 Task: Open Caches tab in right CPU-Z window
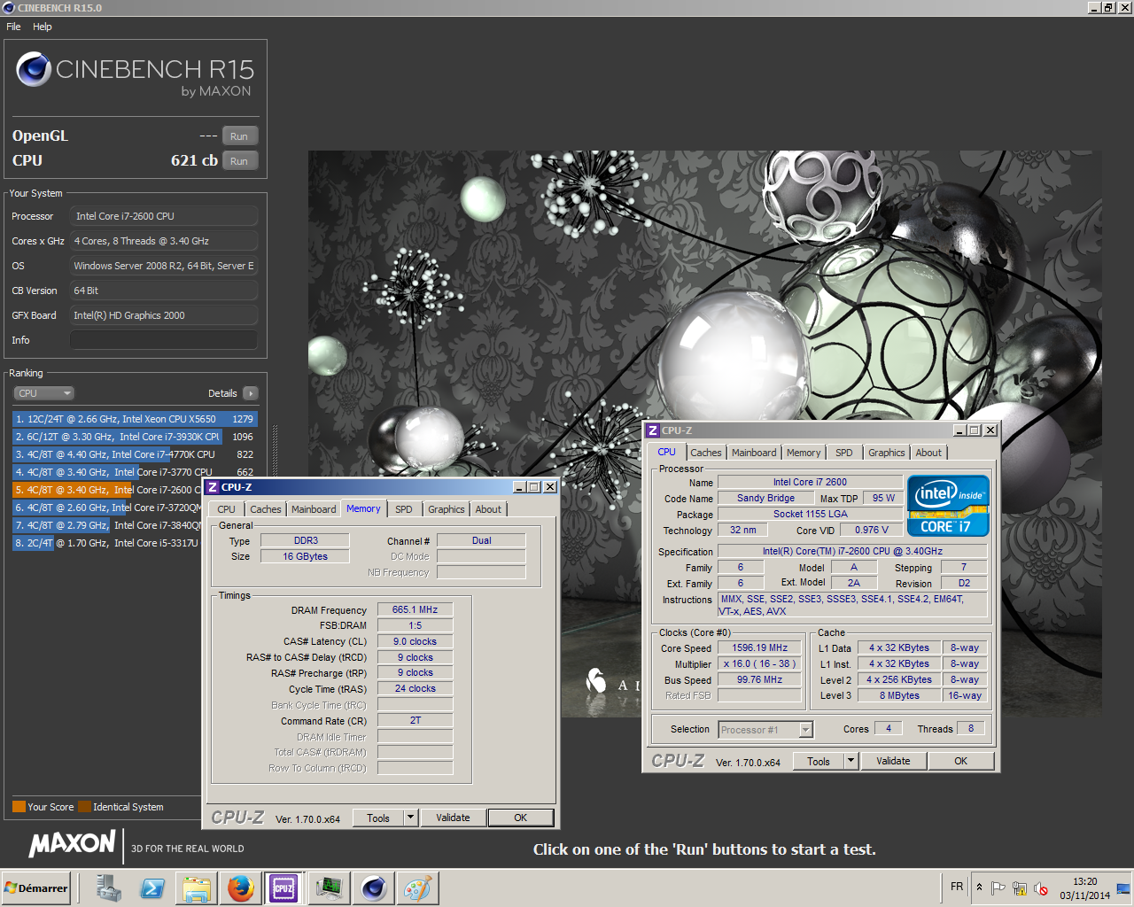click(706, 453)
